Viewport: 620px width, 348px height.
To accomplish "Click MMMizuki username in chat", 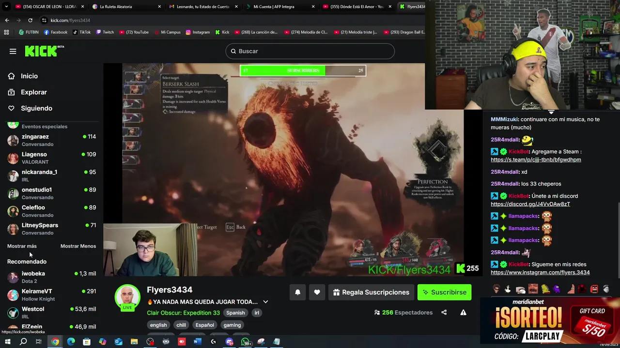I will [504, 119].
